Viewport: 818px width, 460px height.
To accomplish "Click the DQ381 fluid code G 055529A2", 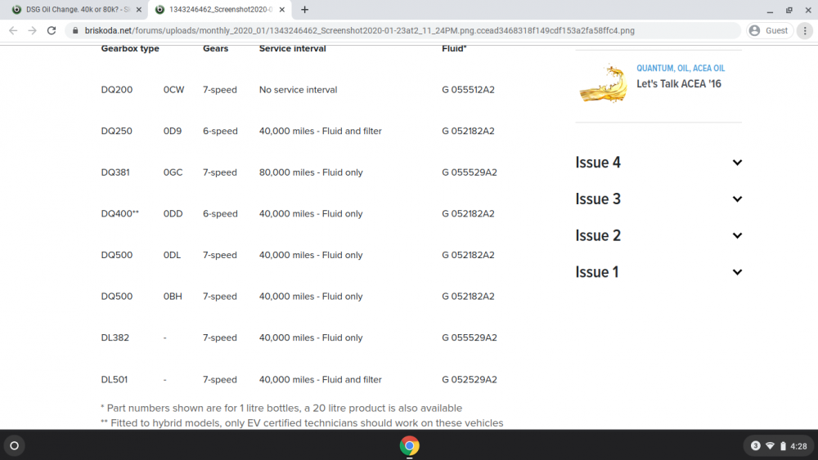I will [x=469, y=172].
